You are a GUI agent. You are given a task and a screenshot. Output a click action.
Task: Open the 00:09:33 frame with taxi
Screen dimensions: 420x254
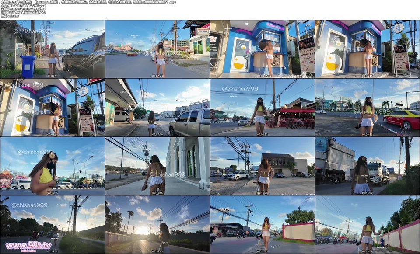point(367,108)
